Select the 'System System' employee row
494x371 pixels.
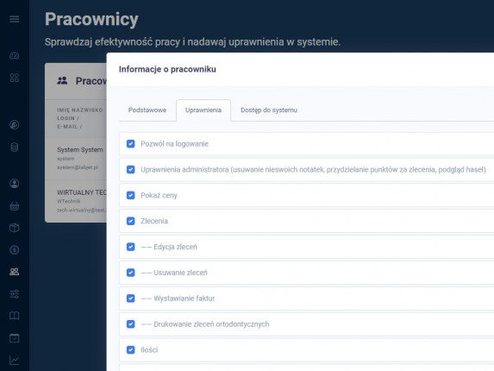tap(76, 159)
